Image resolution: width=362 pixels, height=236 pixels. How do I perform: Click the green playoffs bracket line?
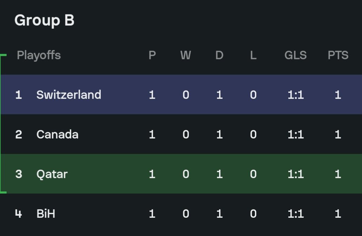[1, 124]
